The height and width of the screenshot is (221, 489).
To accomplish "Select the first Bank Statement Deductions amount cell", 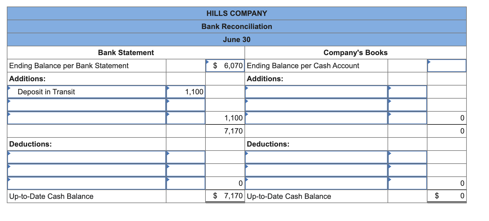I will pyautogui.click(x=186, y=157).
